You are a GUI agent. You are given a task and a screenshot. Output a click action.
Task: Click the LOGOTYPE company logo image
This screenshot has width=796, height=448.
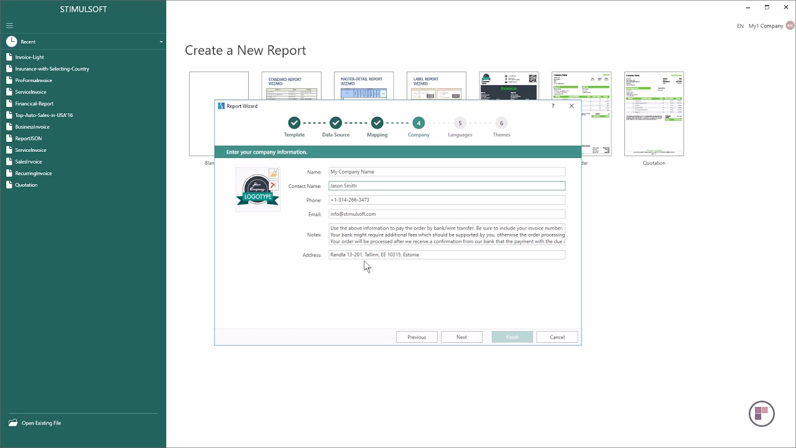click(x=257, y=190)
